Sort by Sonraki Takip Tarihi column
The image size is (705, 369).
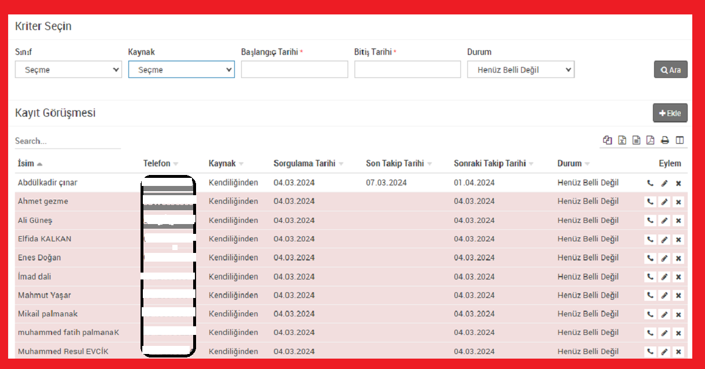click(490, 163)
